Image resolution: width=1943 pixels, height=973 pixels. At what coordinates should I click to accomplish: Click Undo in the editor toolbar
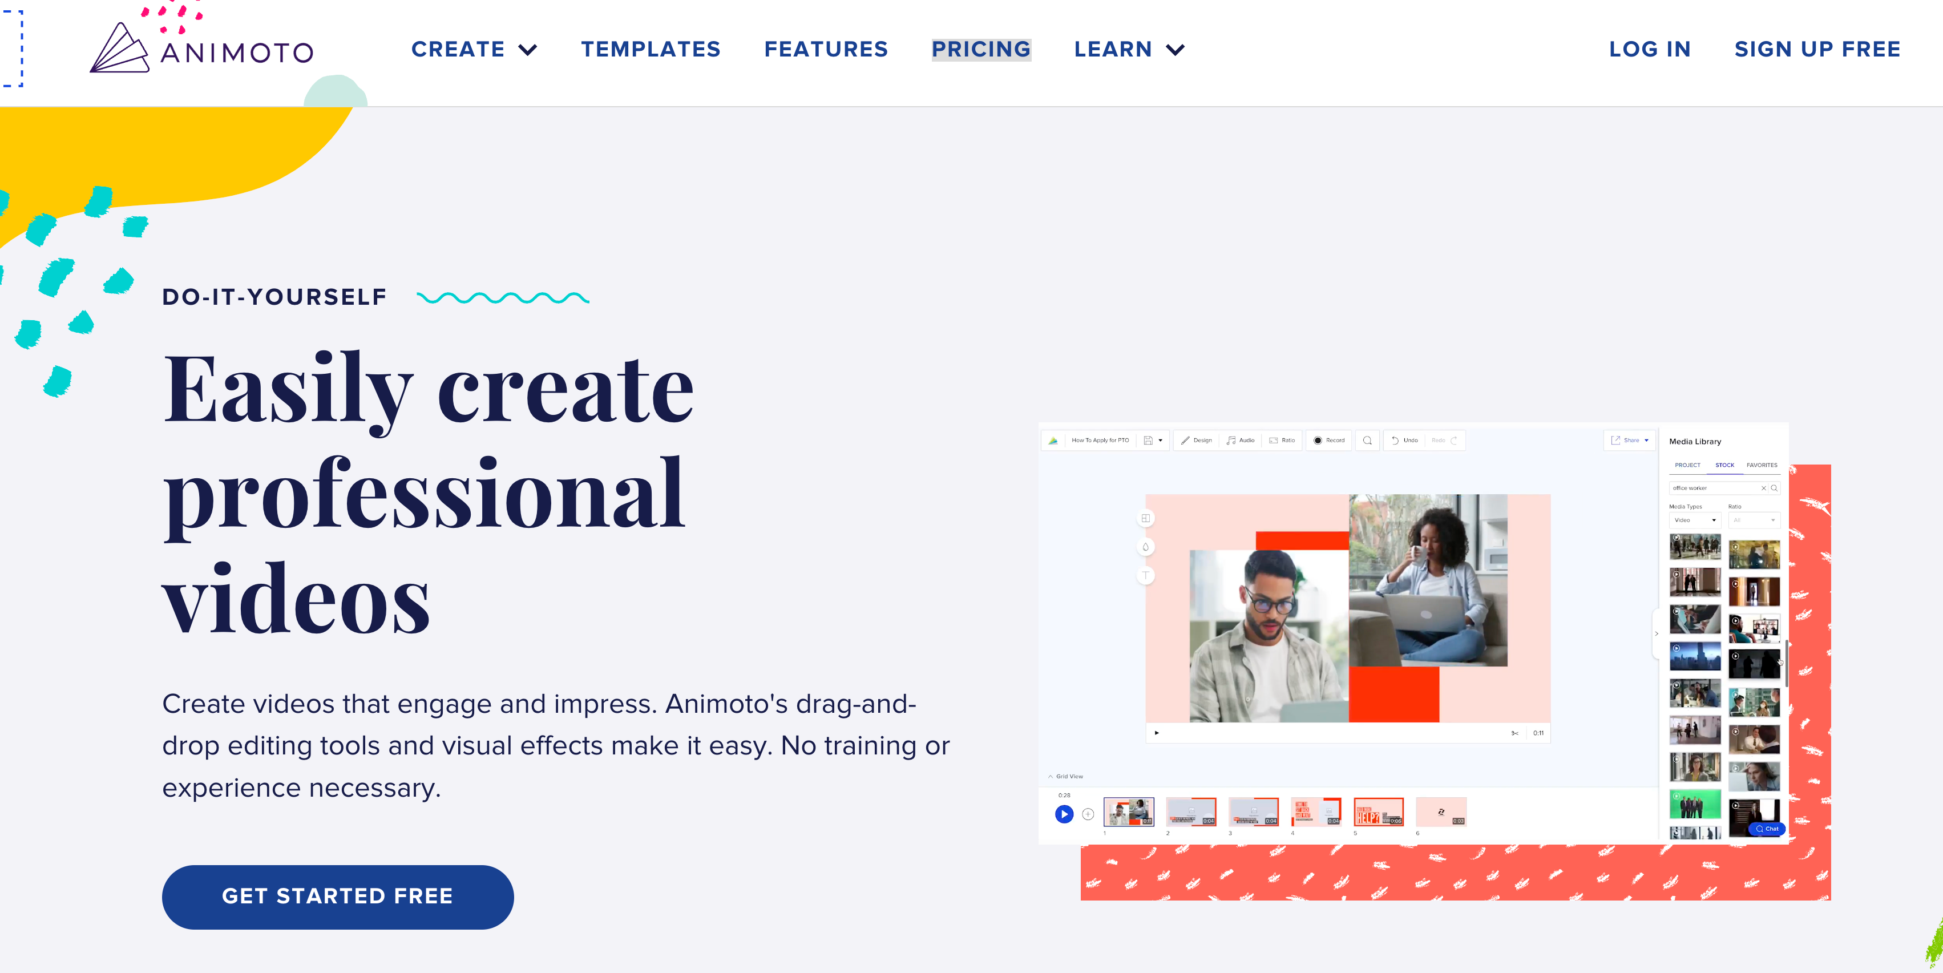(x=1404, y=441)
